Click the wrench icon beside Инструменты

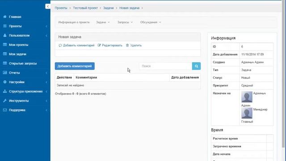(5, 101)
